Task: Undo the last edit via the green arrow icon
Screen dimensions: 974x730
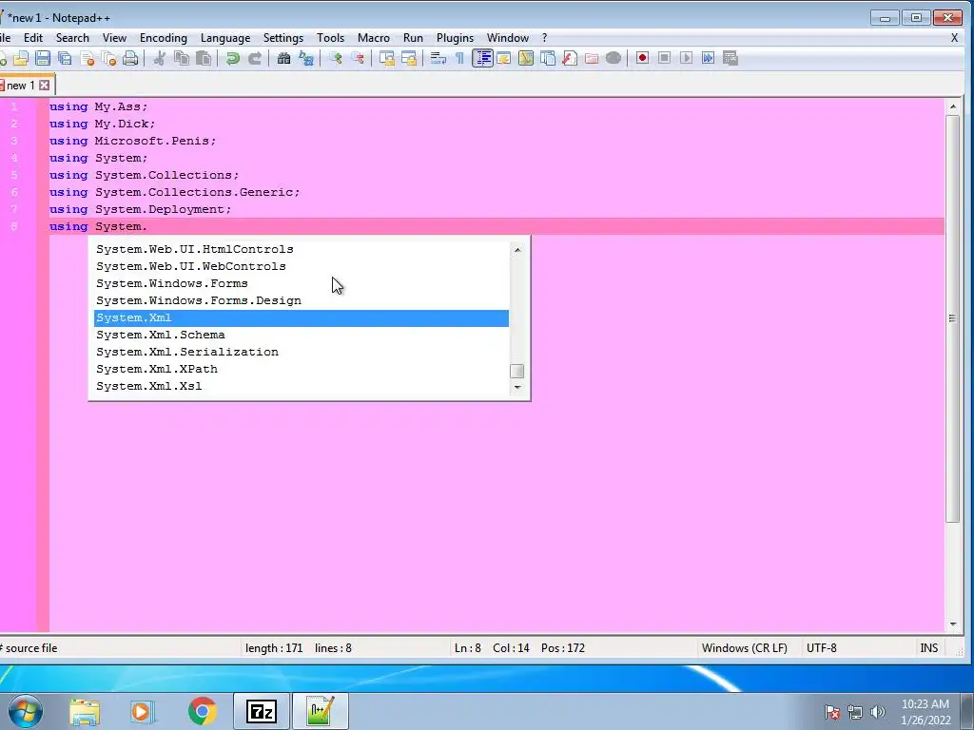Action: pos(233,58)
